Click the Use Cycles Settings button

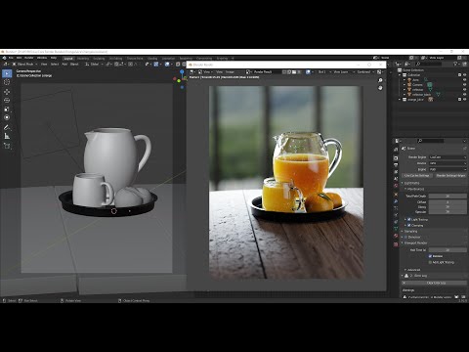pyautogui.click(x=417, y=175)
